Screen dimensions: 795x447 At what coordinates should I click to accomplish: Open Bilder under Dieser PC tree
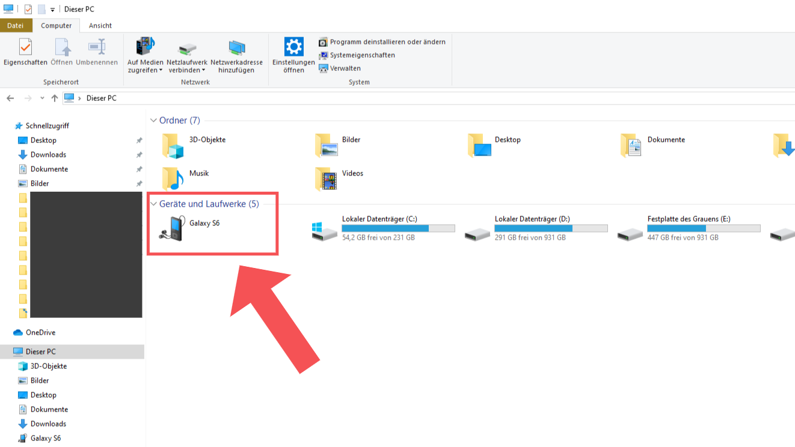pyautogui.click(x=40, y=381)
